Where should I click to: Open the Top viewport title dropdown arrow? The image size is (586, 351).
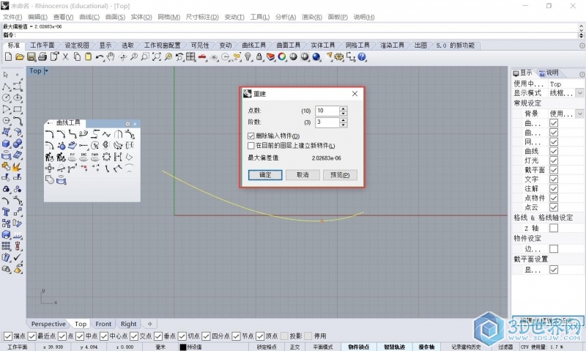point(46,70)
